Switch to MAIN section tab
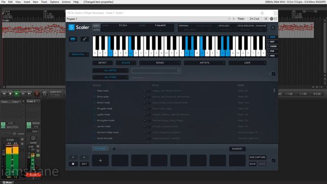Viewport: 327px width, 184px height. [x=272, y=37]
